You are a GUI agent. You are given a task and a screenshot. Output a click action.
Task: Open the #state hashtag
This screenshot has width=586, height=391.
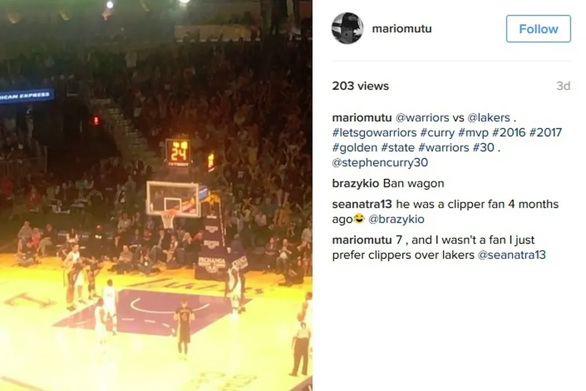[397, 147]
